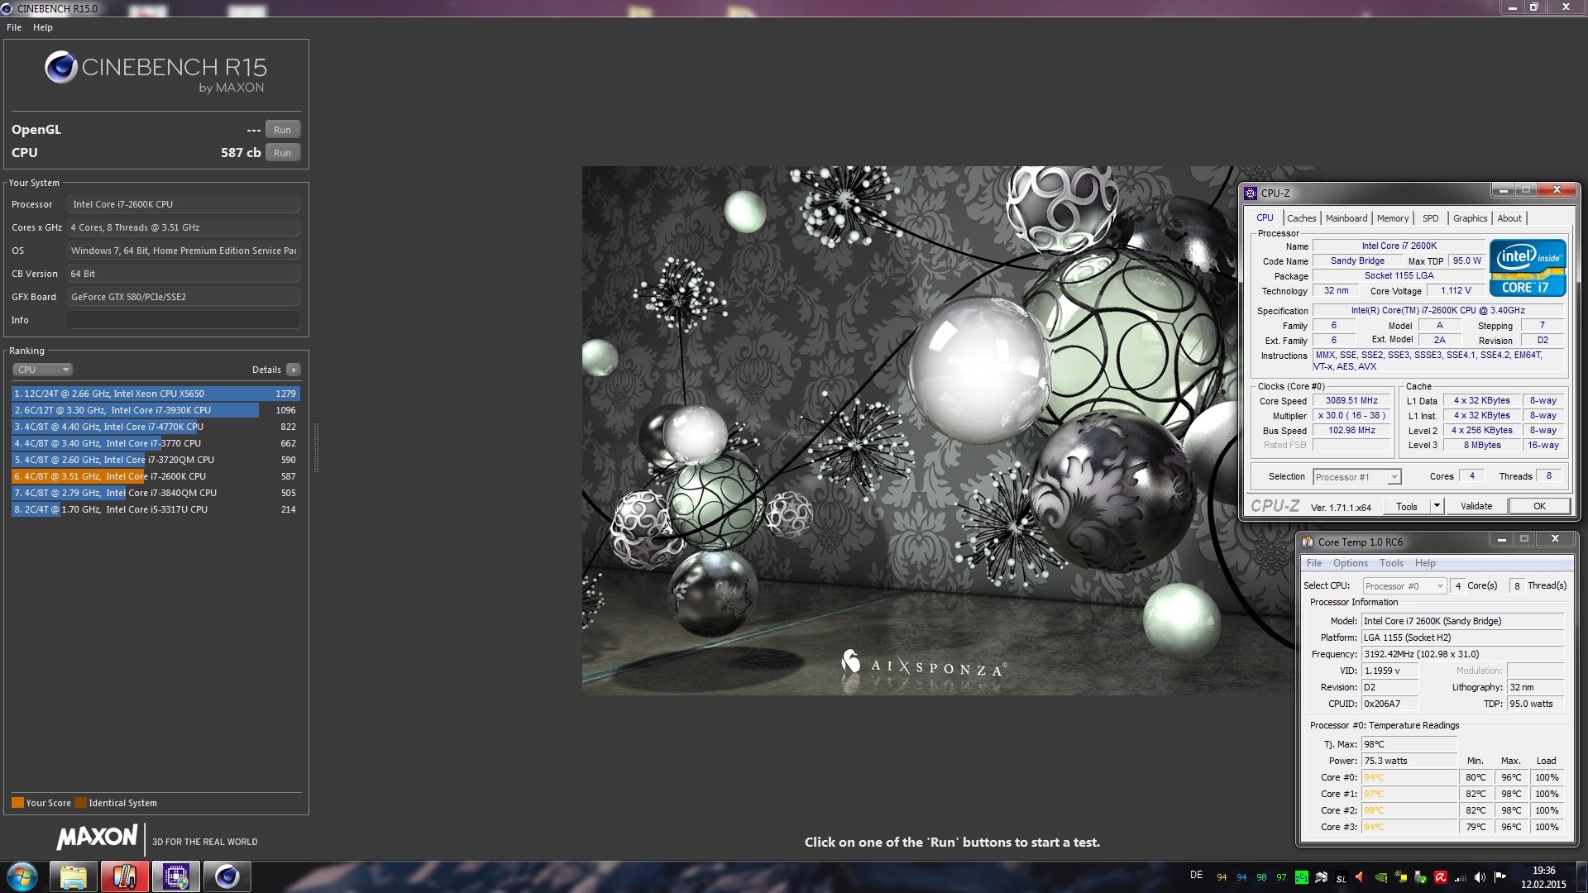The height and width of the screenshot is (893, 1588).
Task: Open the system volume tray icon
Action: pyautogui.click(x=1480, y=877)
